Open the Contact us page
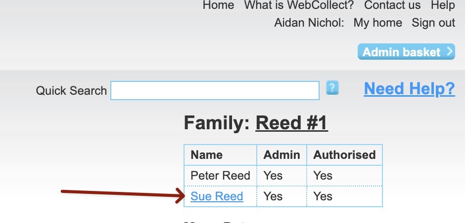 pyautogui.click(x=392, y=5)
